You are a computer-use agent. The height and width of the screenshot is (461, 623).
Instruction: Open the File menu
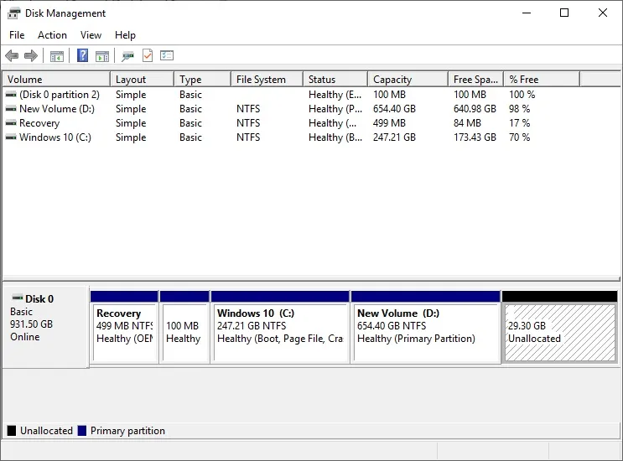(17, 35)
